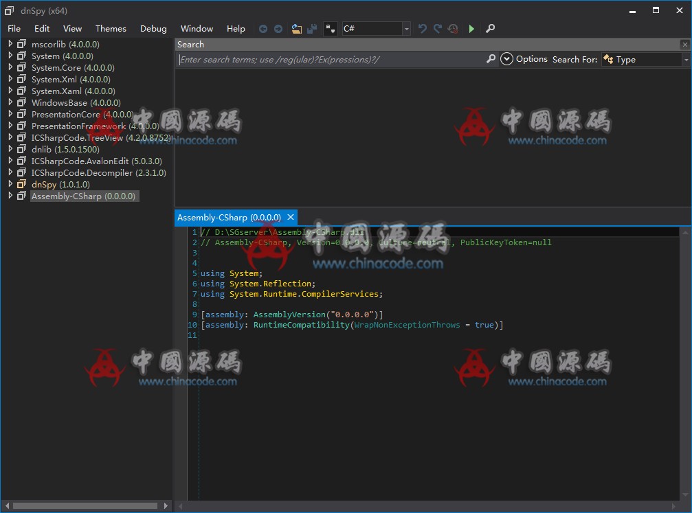
Task: Click the Assembly-CSharp assembly icon in tree
Action: 21,196
